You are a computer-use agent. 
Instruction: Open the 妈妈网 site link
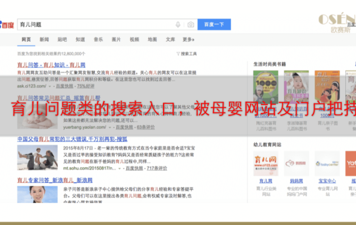296,181
